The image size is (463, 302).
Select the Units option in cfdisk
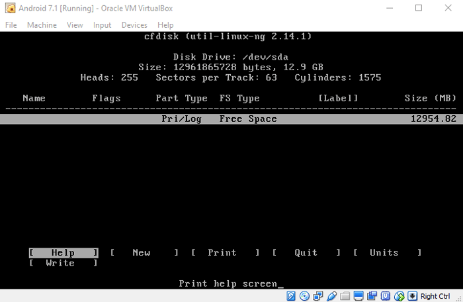coord(388,252)
